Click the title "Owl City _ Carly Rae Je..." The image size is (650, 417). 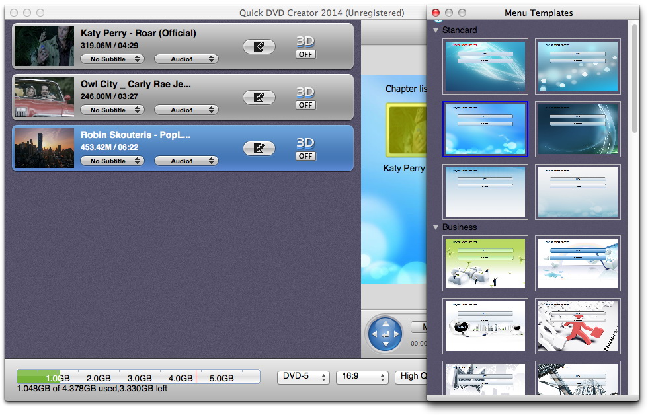point(136,84)
